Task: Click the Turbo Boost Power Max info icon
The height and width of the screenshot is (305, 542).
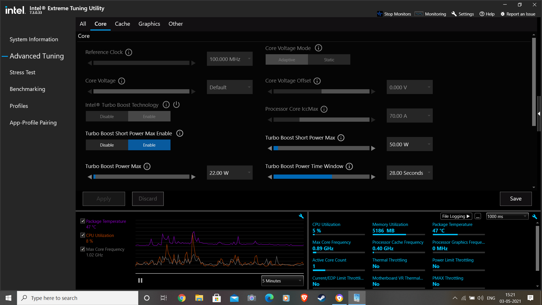Action: point(147,166)
